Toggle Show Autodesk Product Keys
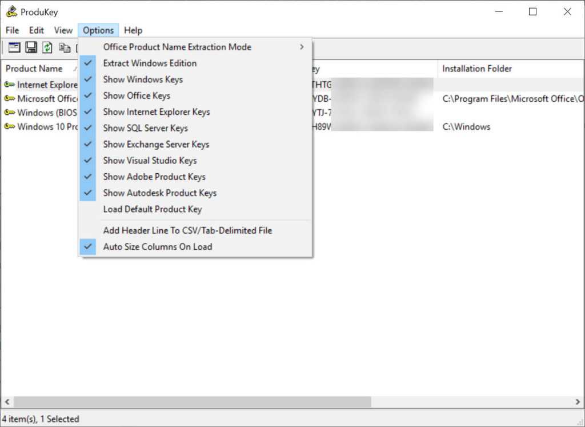 [x=195, y=193]
